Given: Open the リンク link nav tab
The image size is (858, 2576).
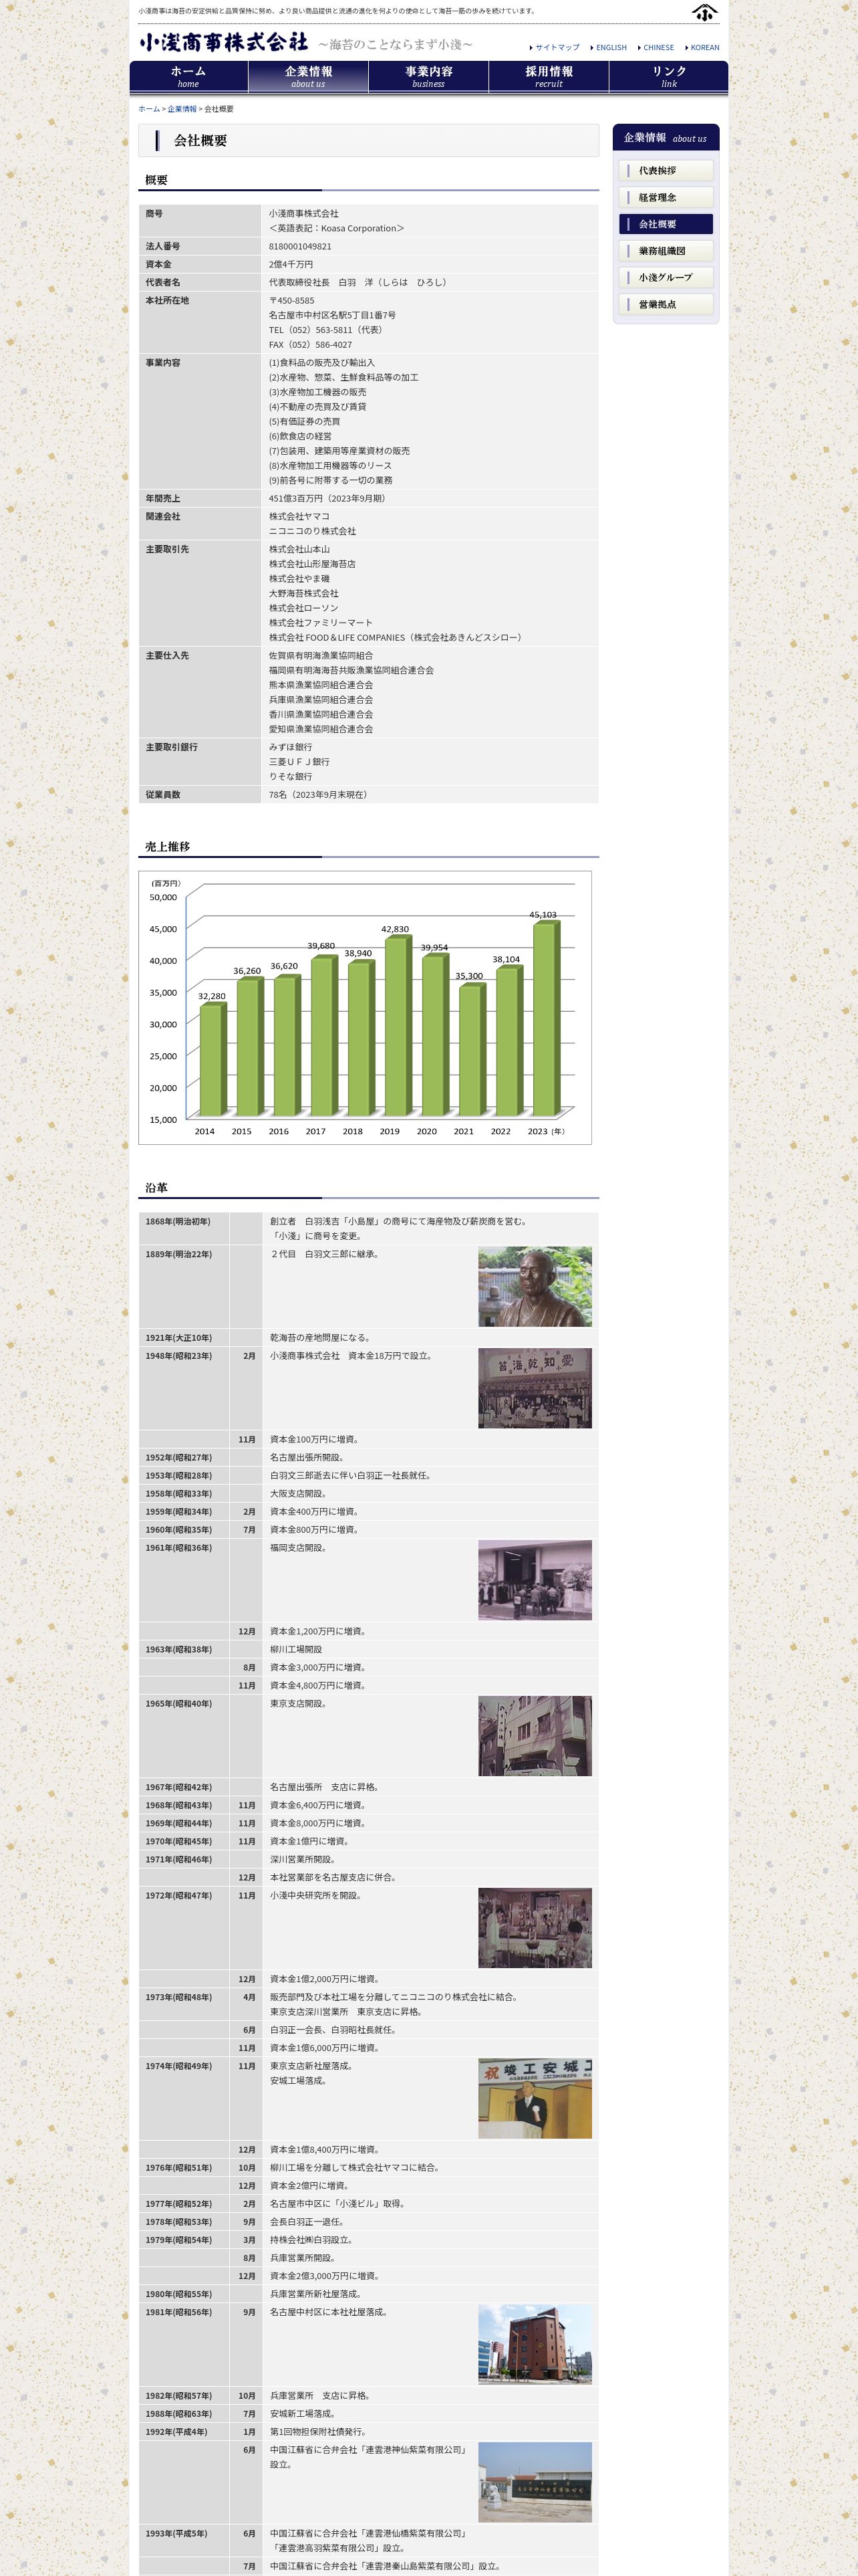Looking at the screenshot, I should pyautogui.click(x=669, y=77).
